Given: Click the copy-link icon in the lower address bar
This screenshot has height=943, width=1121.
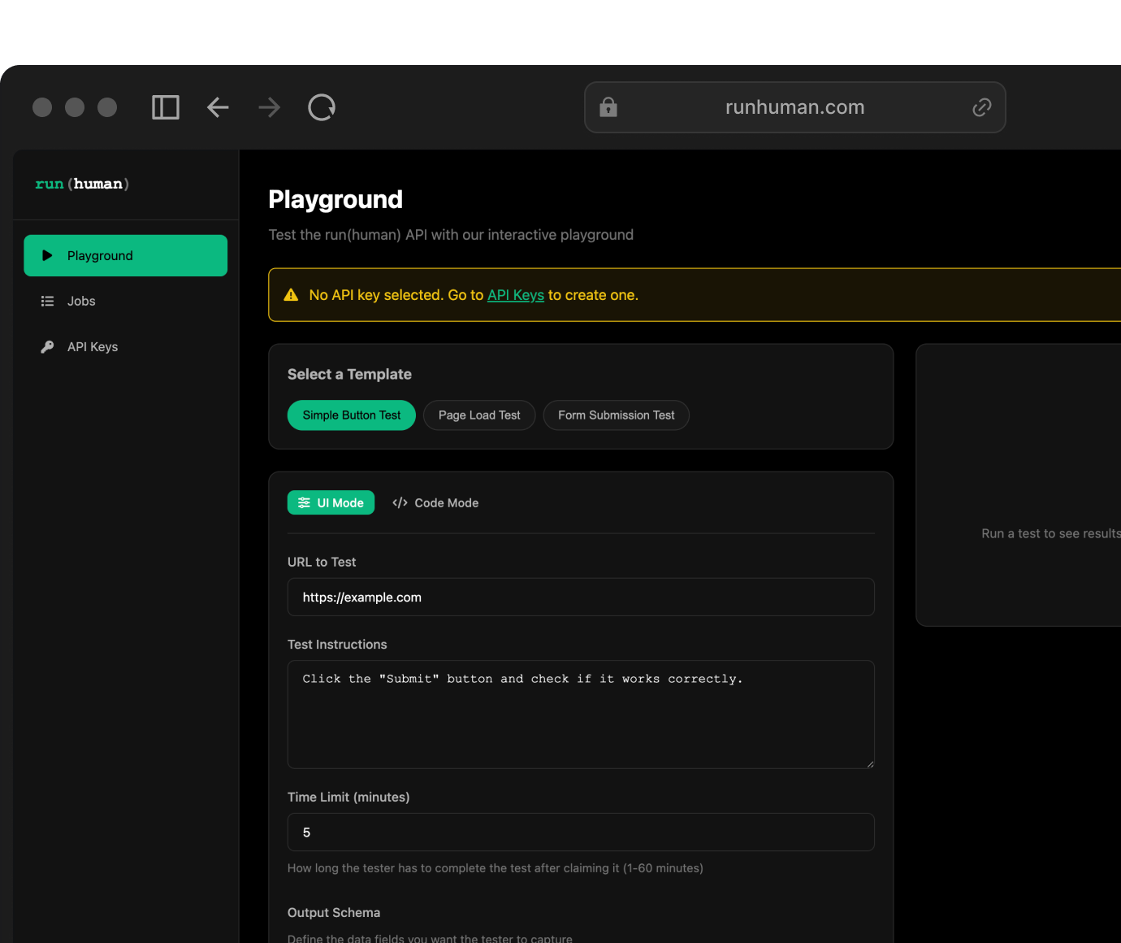Looking at the screenshot, I should [x=981, y=107].
